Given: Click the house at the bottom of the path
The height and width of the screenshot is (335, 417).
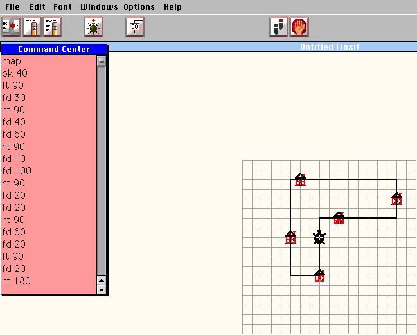Looking at the screenshot, I should (x=319, y=276).
